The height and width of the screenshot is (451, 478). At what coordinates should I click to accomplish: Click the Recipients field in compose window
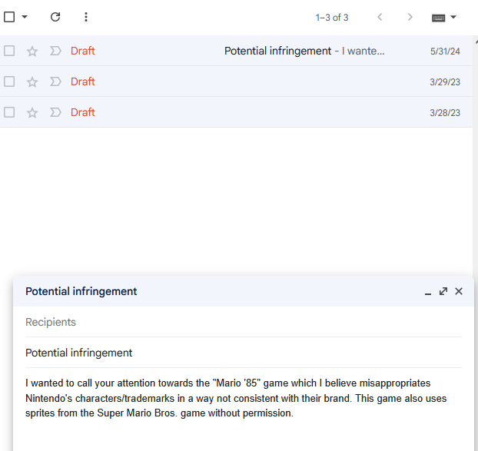244,322
